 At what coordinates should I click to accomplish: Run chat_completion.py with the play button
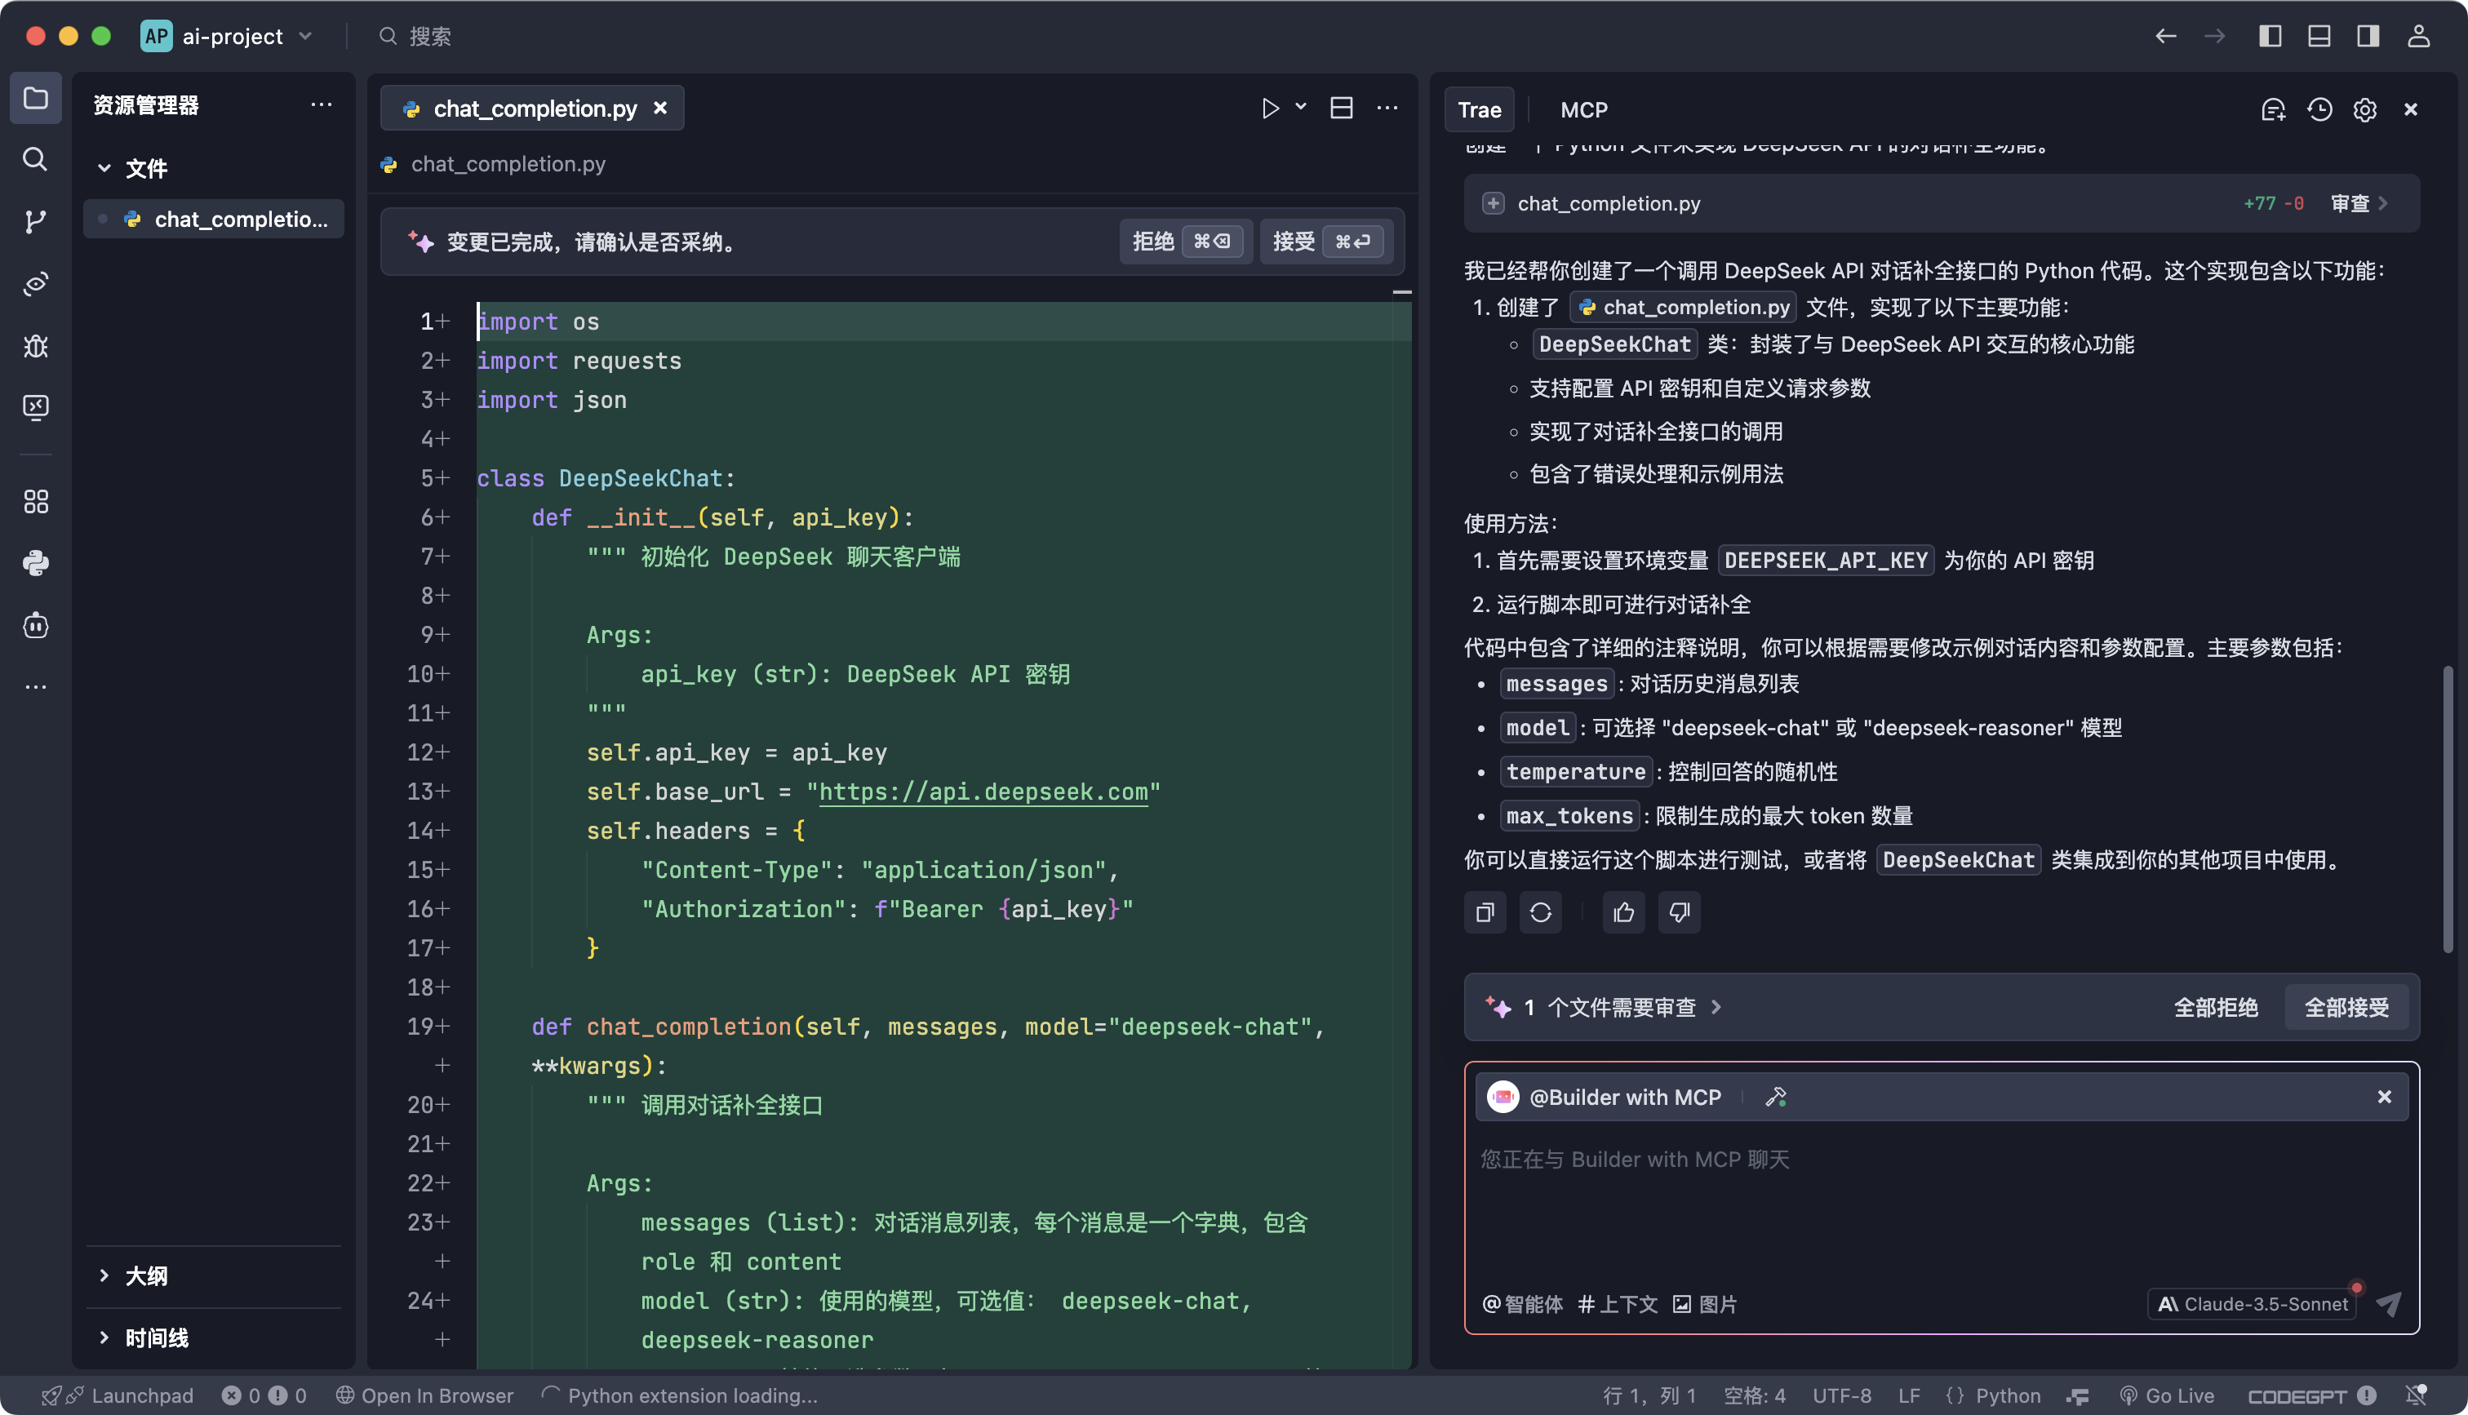click(x=1270, y=108)
